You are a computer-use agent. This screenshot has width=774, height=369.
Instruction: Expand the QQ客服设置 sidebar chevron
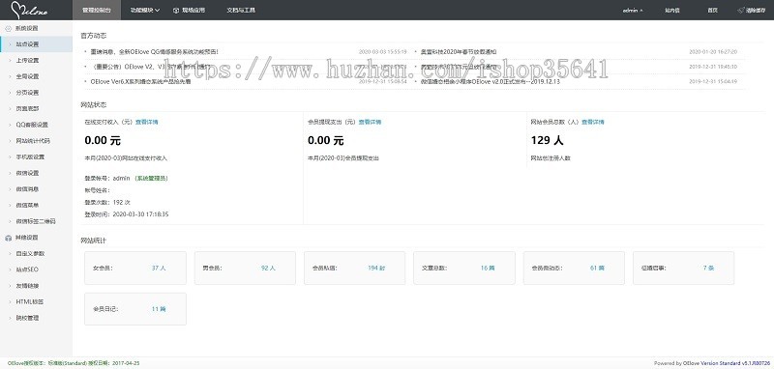[x=10, y=126]
